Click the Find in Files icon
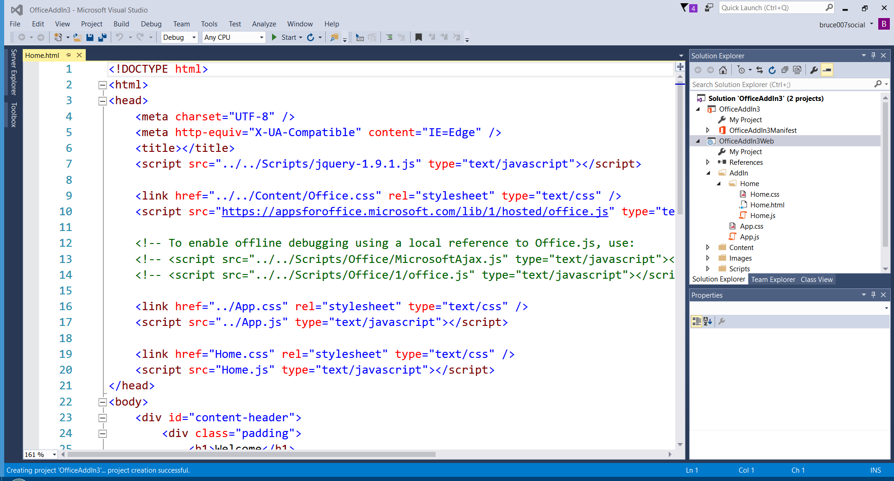This screenshot has height=481, width=894. point(334,37)
